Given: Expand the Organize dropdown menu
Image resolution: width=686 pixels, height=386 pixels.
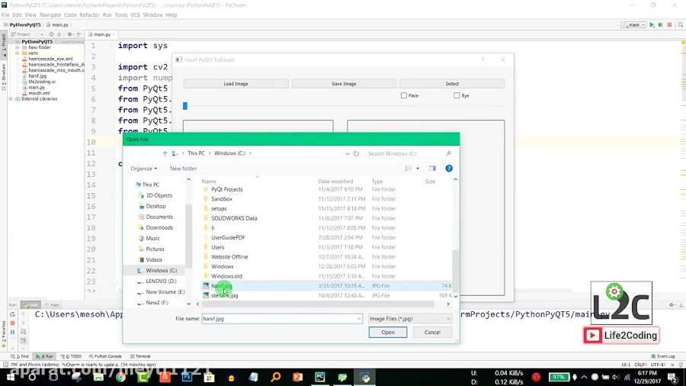Looking at the screenshot, I should 143,169.
